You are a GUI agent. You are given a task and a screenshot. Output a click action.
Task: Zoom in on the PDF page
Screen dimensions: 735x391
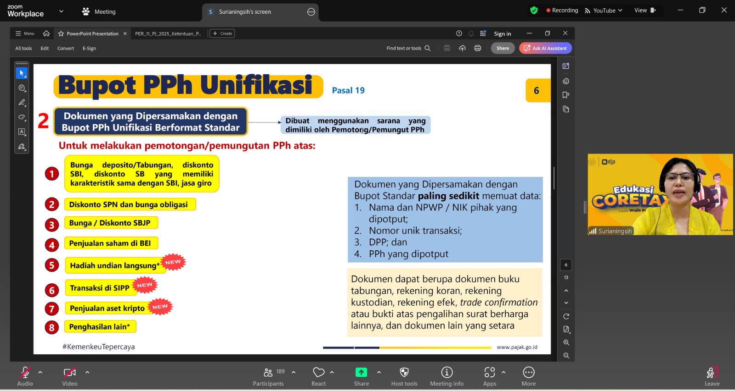pos(566,342)
